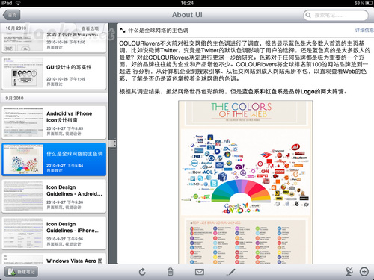Select the Windows Vista Aero note
This screenshot has width=374, height=280.
pyautogui.click(x=54, y=259)
